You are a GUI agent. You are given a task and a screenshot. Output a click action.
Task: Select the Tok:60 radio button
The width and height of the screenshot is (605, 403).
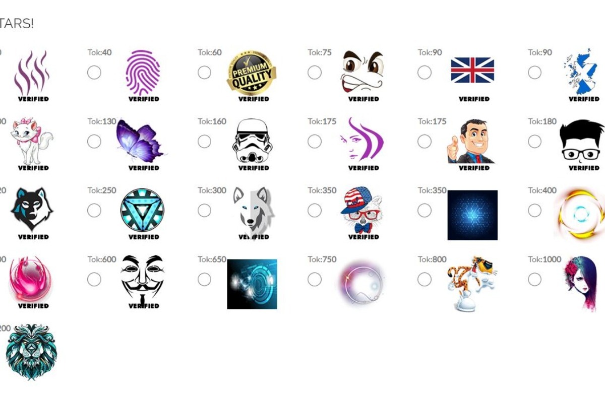click(204, 73)
